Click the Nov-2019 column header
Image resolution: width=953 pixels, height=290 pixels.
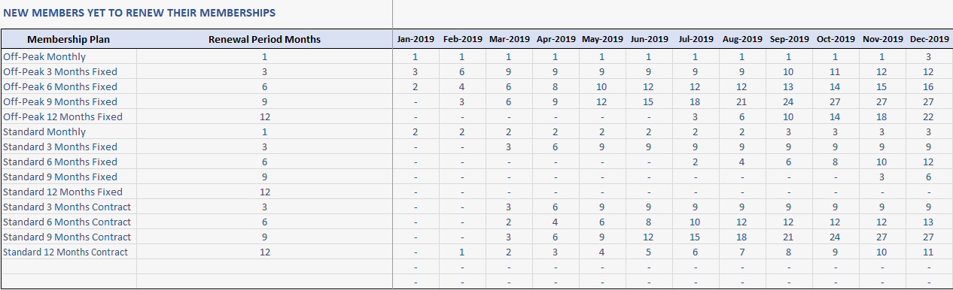[x=882, y=39]
